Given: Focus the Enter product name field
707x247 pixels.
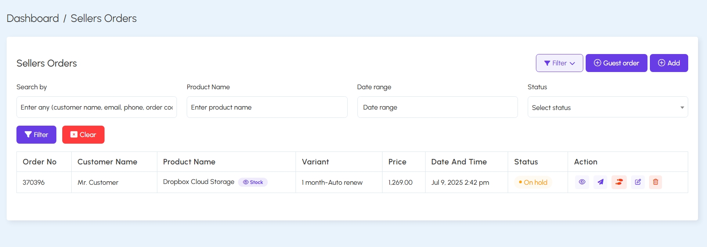Looking at the screenshot, I should [x=267, y=107].
